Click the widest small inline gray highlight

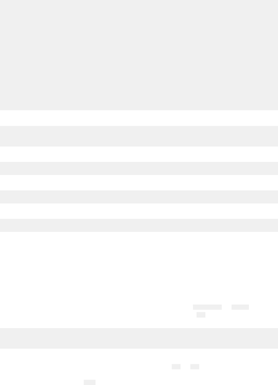coord(207,307)
